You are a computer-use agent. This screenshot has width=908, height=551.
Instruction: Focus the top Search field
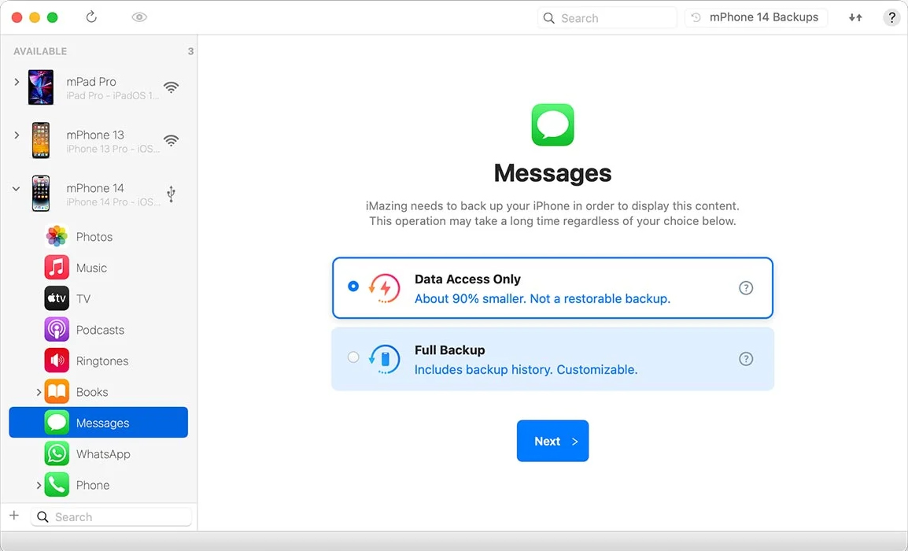coord(607,18)
